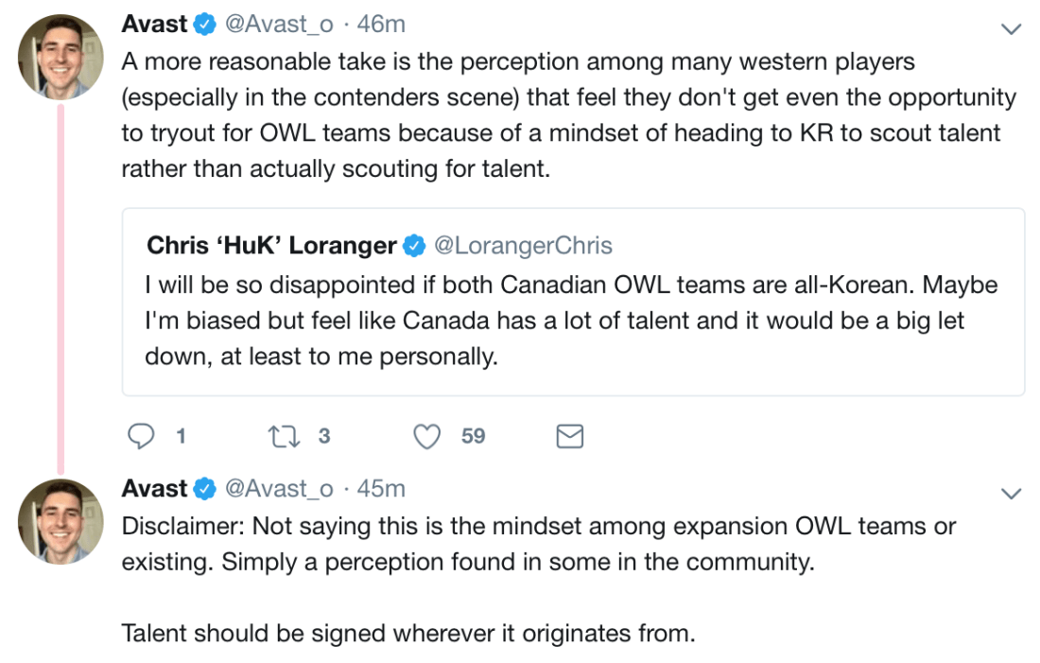Image resolution: width=1040 pixels, height=663 pixels.
Task: Click the avatar on the second tweet
Action: tap(61, 521)
